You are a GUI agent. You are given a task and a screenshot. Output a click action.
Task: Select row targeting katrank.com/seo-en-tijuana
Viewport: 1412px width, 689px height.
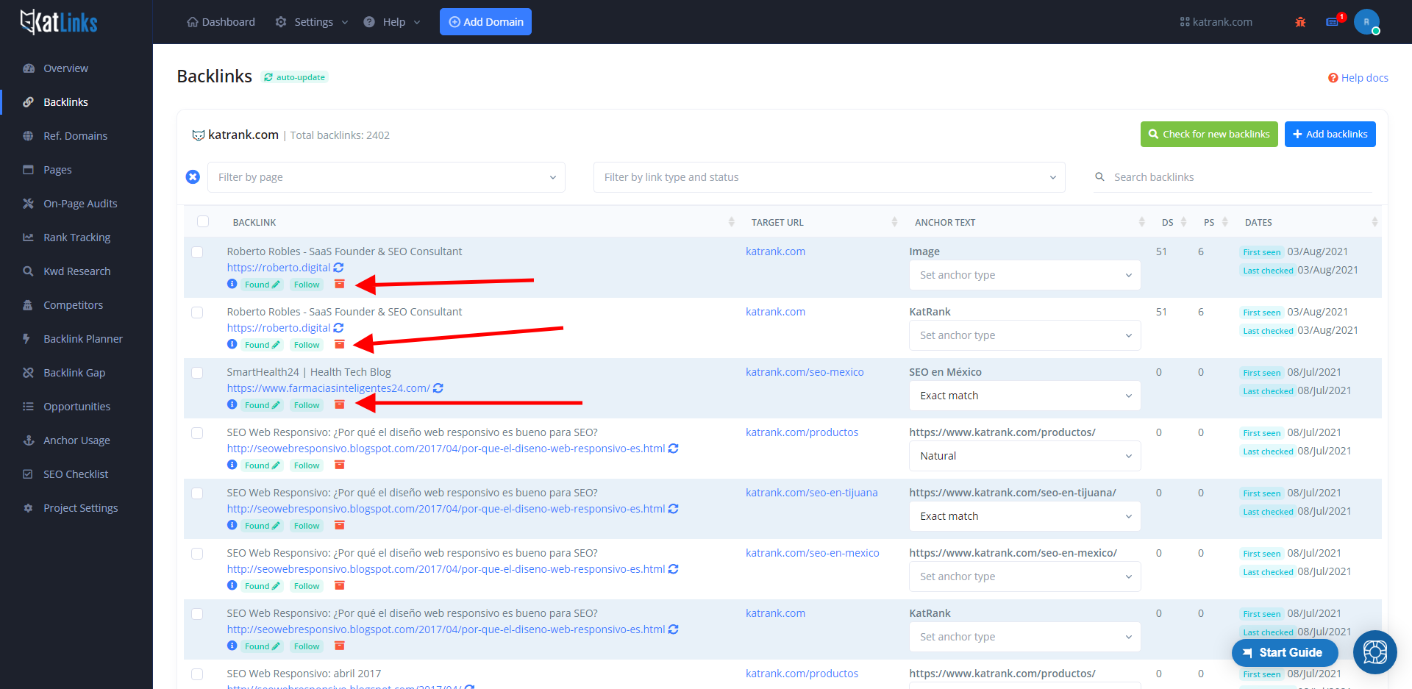point(197,493)
